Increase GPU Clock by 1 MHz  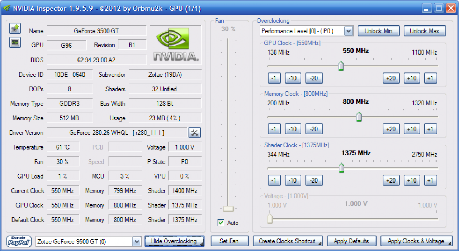[430, 78]
